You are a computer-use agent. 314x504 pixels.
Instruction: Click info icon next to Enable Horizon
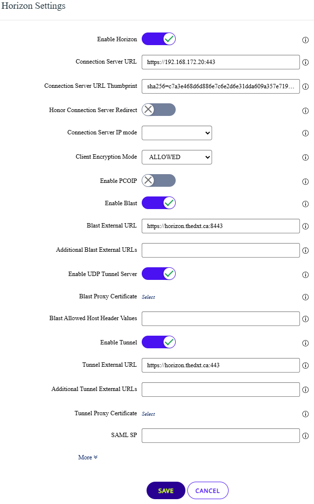click(x=306, y=40)
